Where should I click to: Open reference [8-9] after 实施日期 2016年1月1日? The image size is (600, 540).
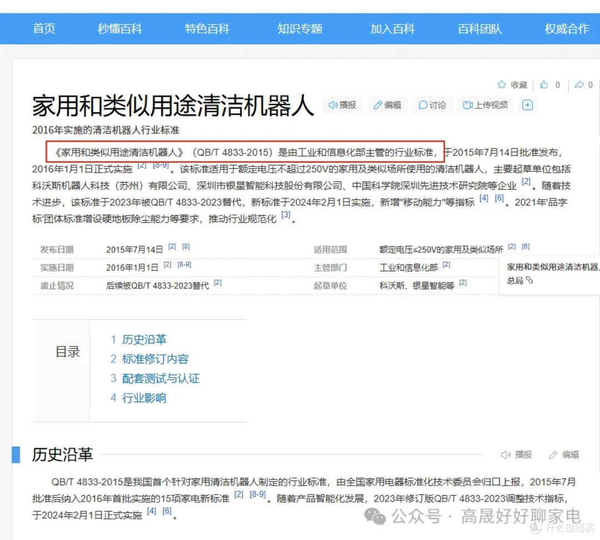tap(184, 265)
